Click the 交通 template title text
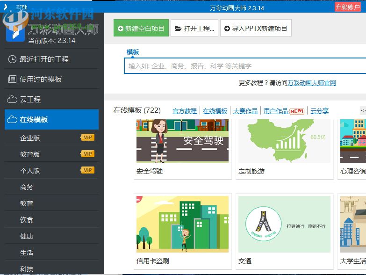This screenshot has width=366, height=275. tap(245, 261)
